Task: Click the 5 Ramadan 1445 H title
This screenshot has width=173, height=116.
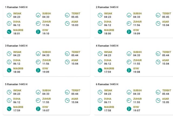Action: 16,84
